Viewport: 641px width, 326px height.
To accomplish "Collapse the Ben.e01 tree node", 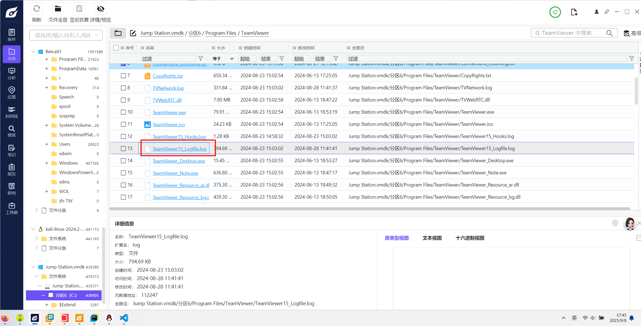I will 33,51.
